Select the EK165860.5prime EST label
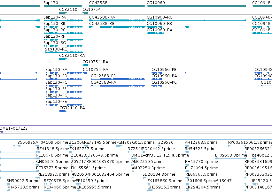Screen dimensions: 272x192 point(165,181)
